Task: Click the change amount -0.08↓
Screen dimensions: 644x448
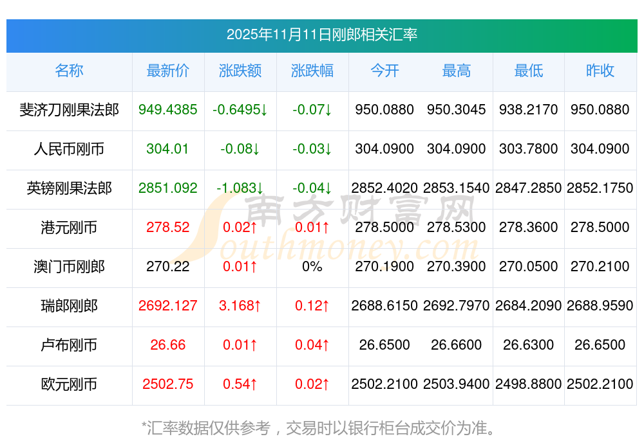Action: coord(240,148)
